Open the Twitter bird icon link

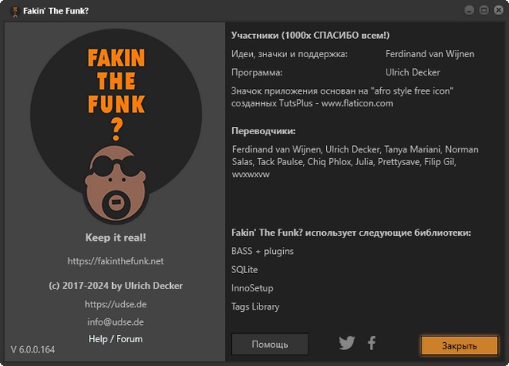pyautogui.click(x=347, y=343)
